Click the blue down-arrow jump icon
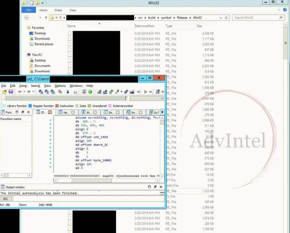The image size is (290, 233). point(68,92)
